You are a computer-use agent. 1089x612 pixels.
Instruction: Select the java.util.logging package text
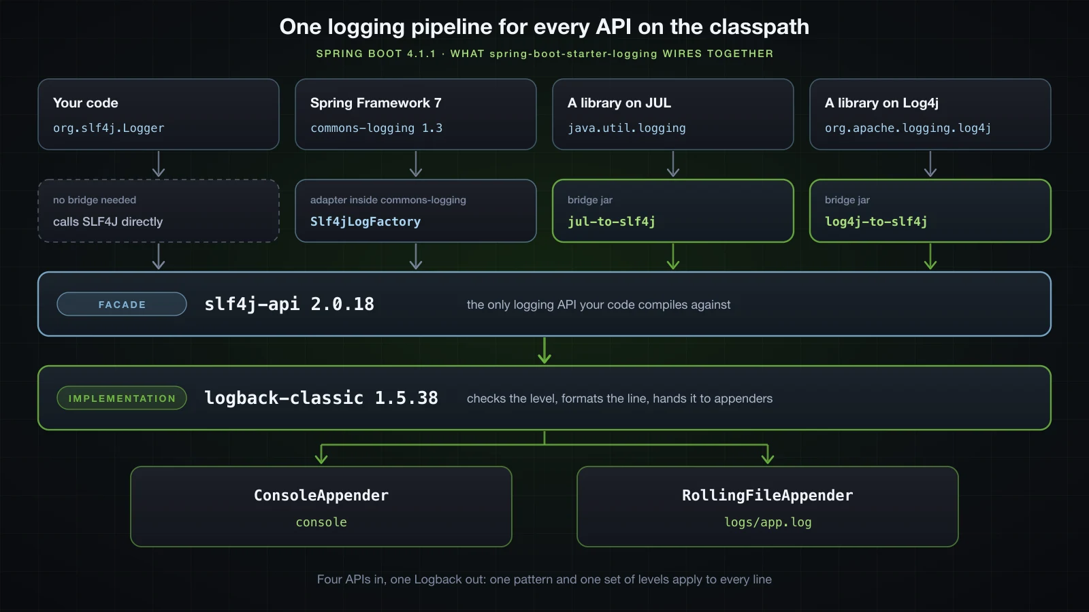coord(627,128)
